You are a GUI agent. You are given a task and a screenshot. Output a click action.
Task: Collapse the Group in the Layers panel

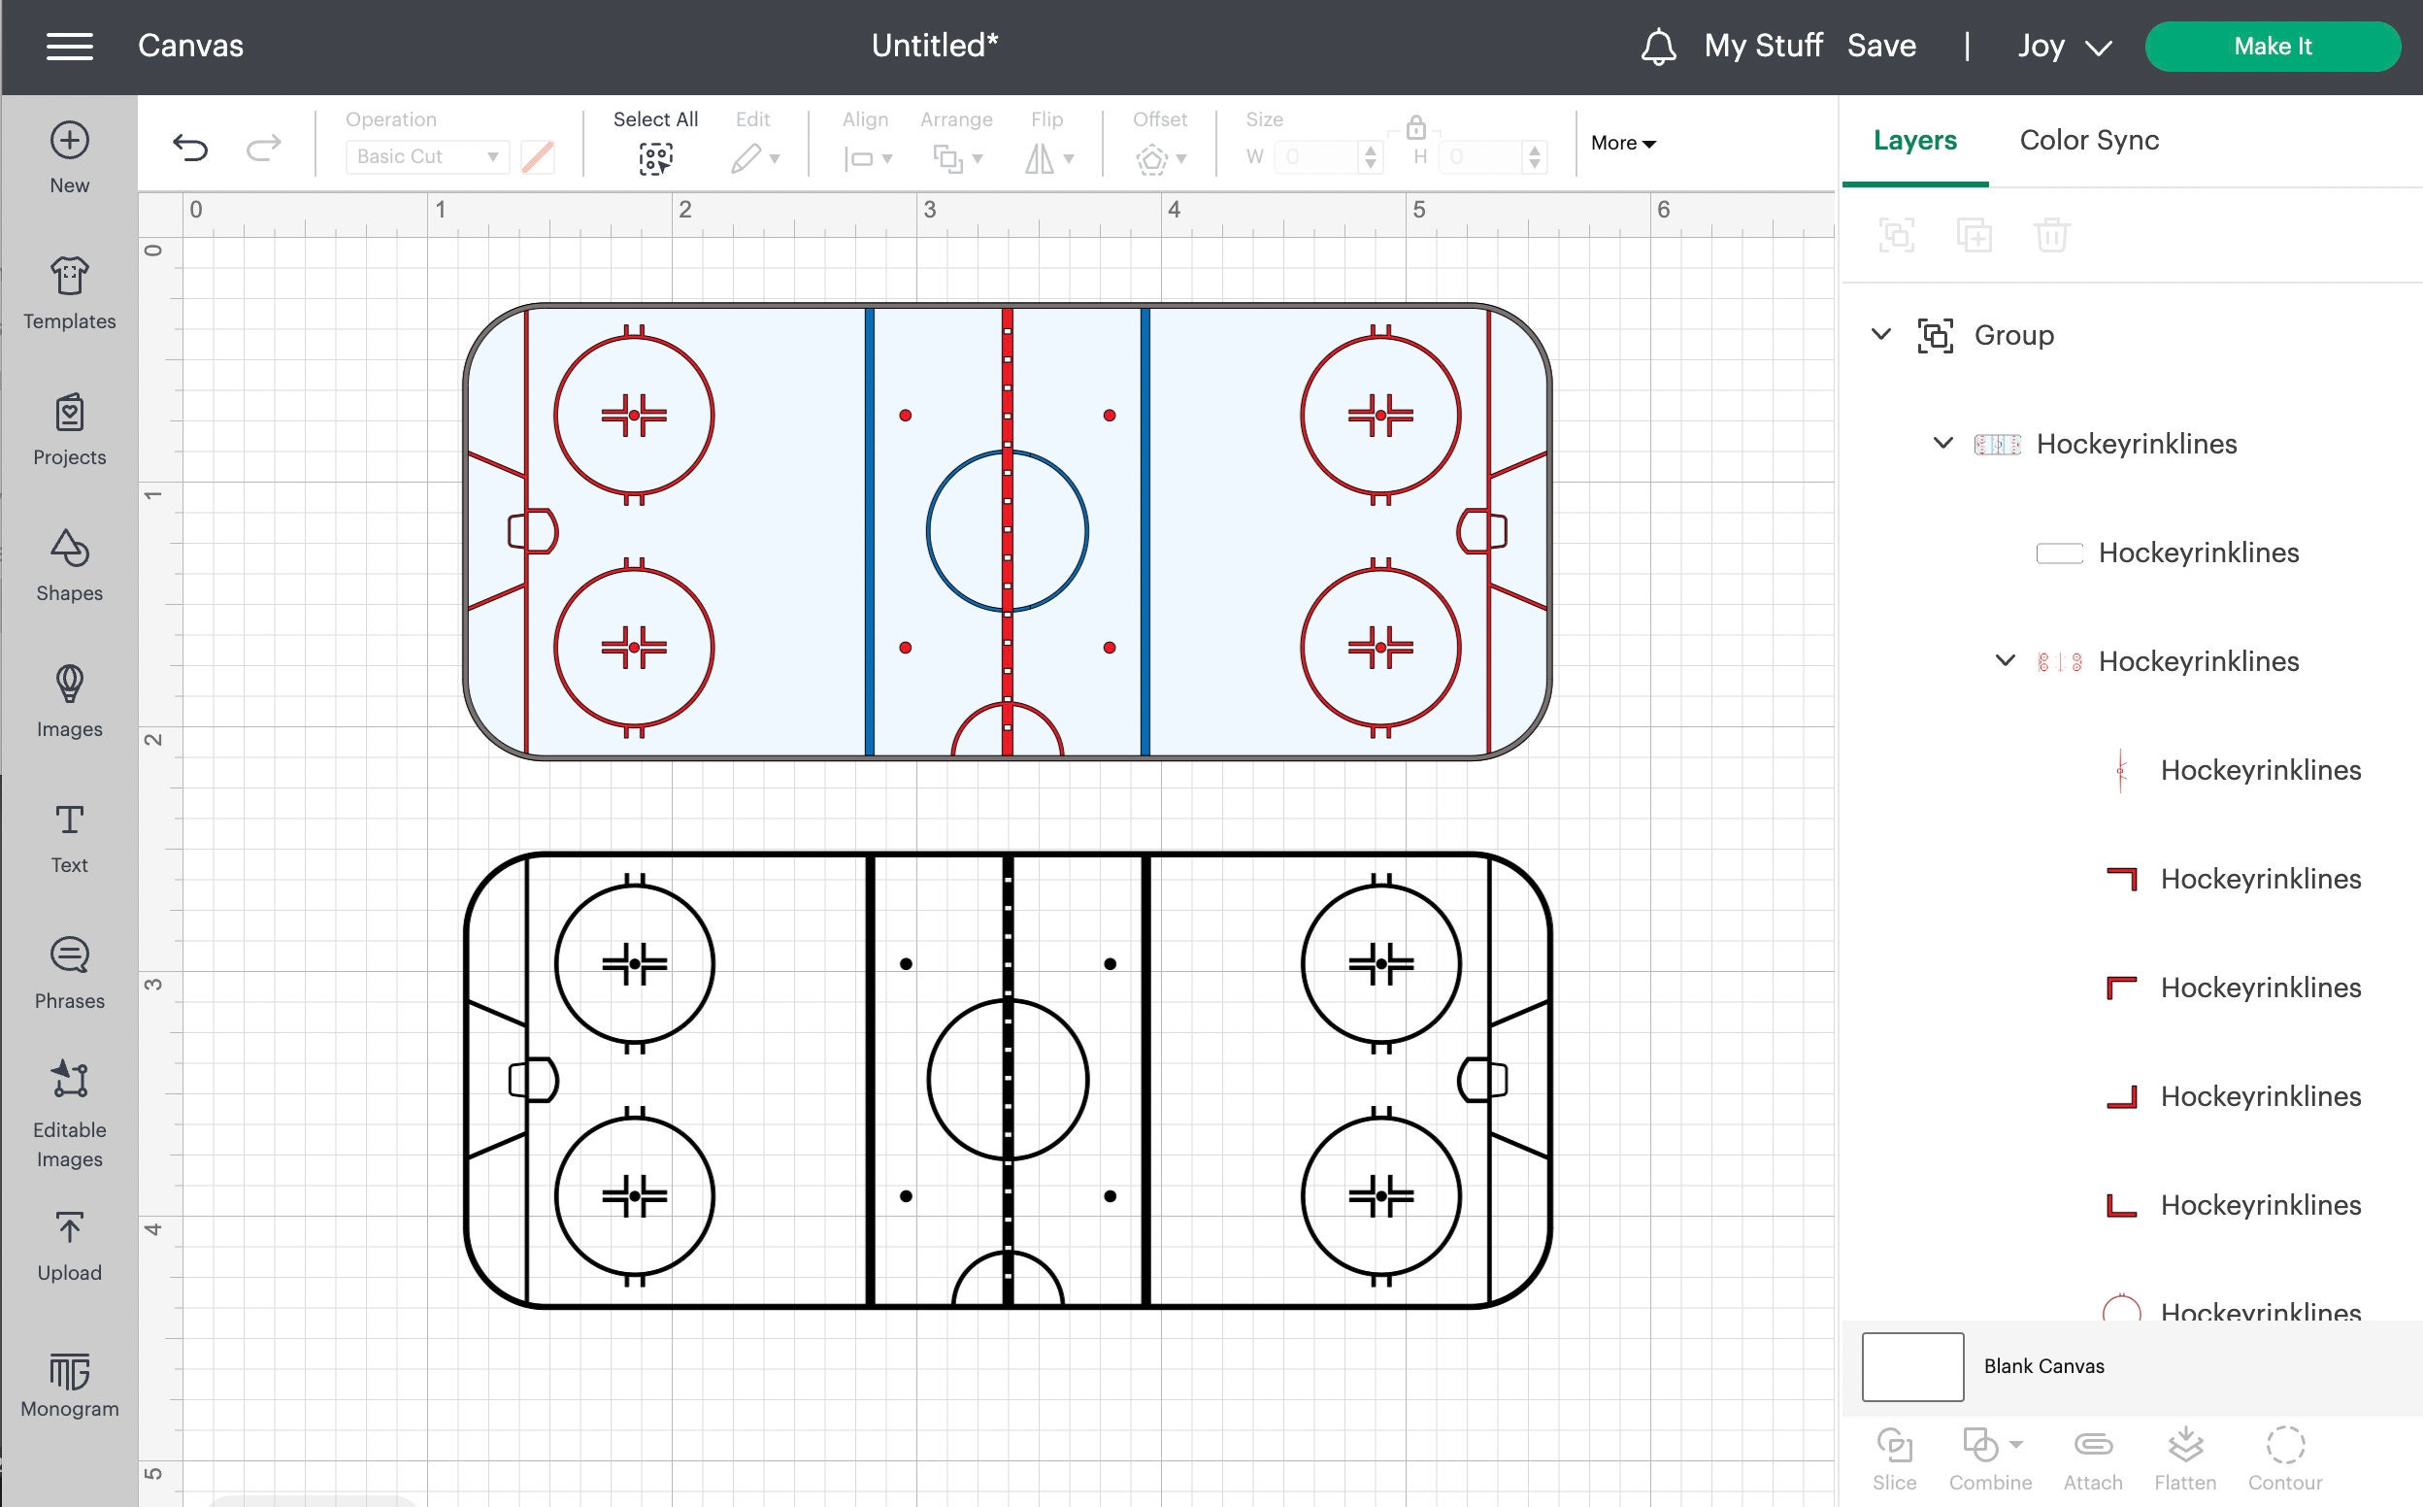pyautogui.click(x=1882, y=336)
